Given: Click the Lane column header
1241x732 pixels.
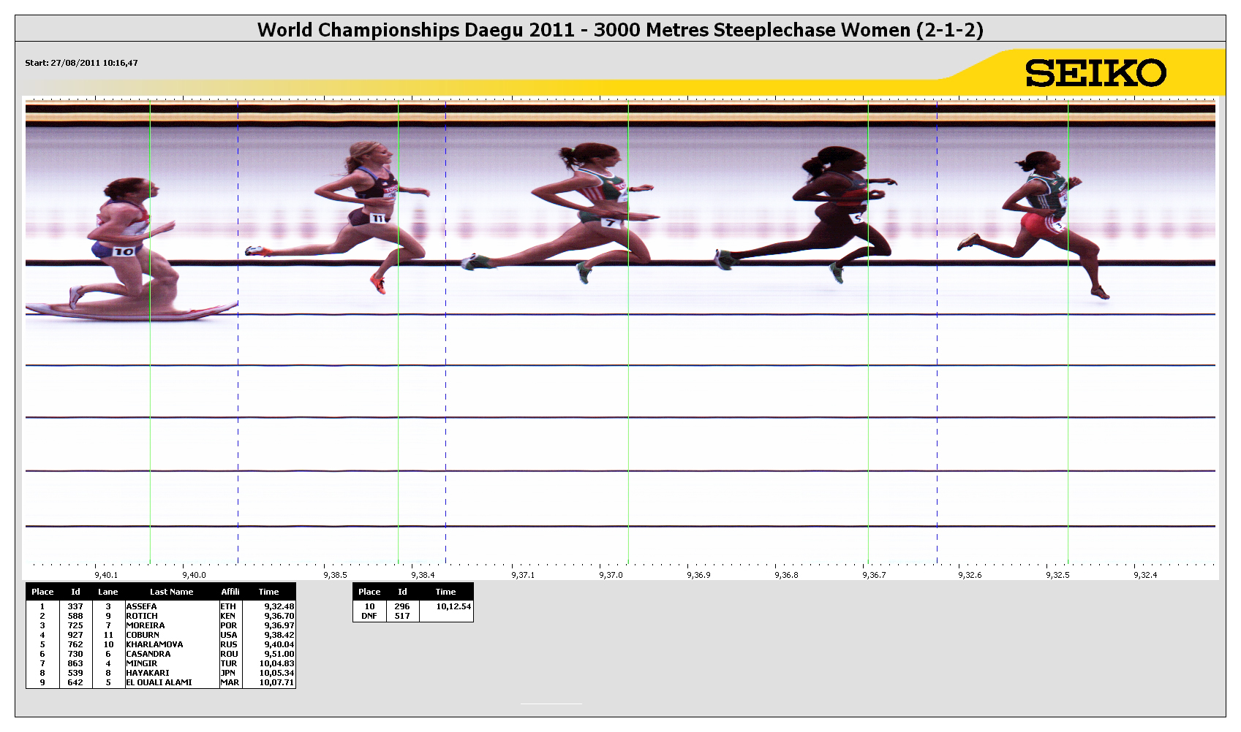Looking at the screenshot, I should 108,592.
